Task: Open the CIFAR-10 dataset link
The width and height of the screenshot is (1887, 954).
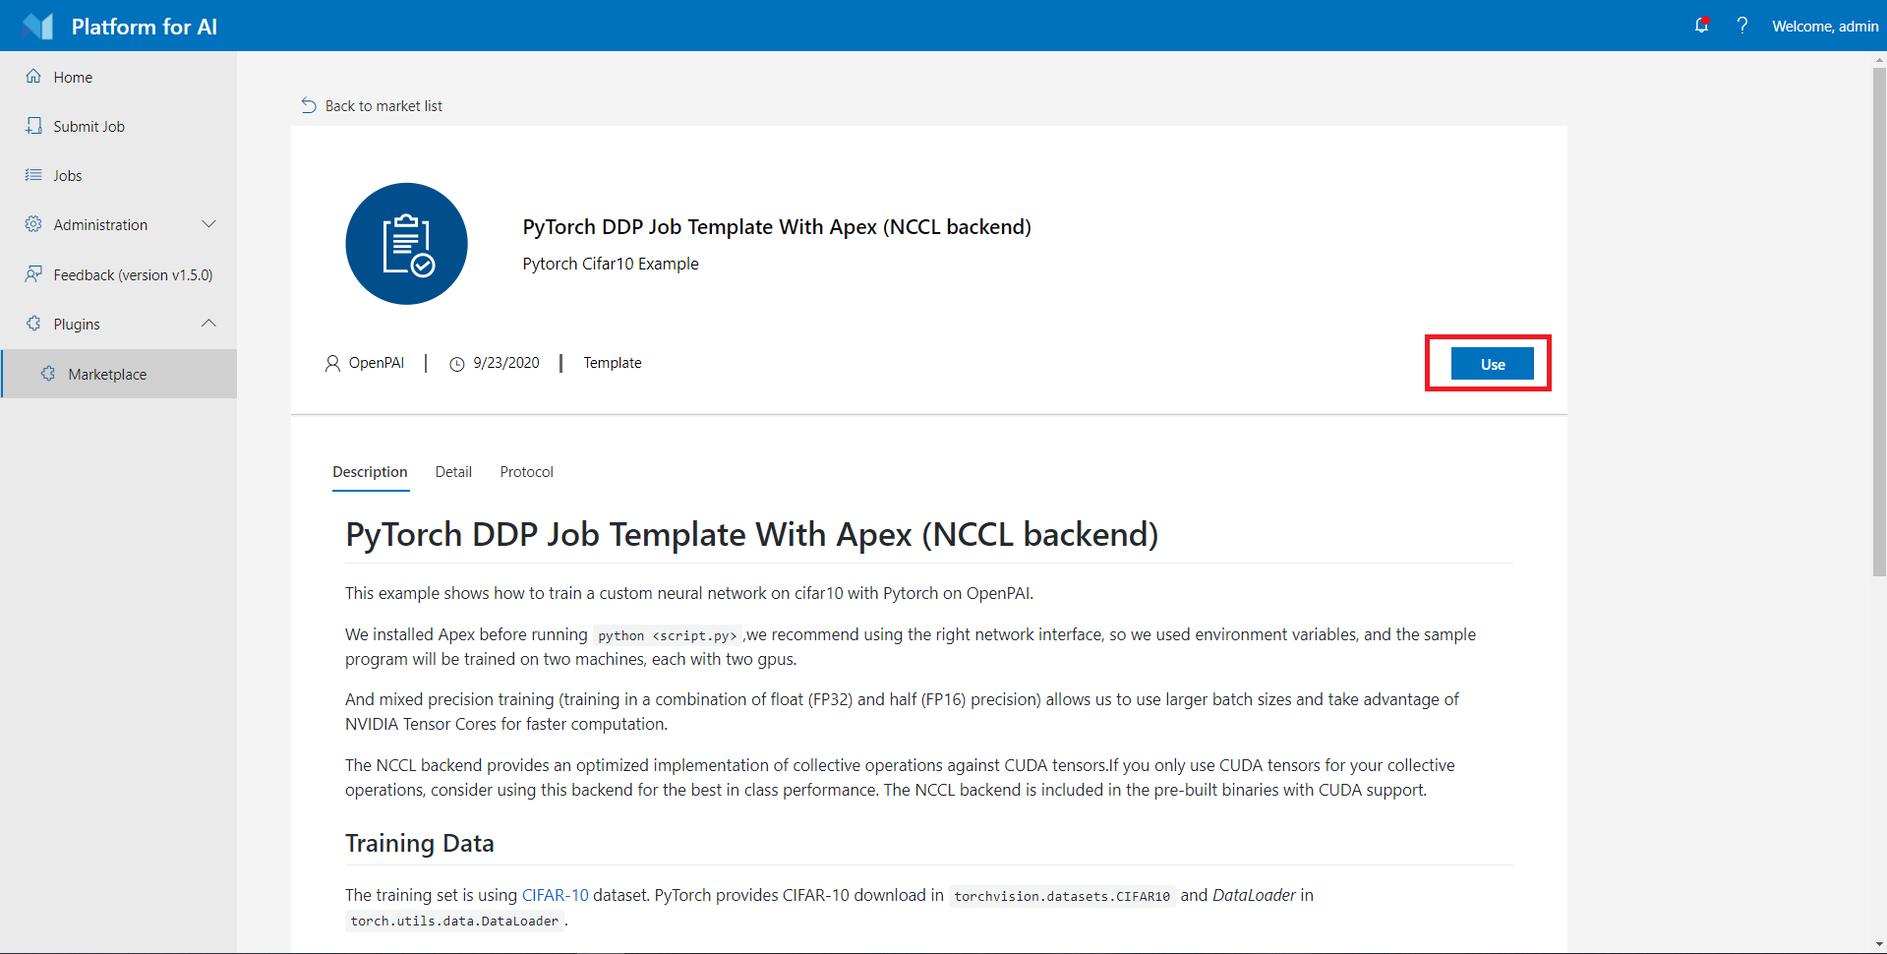Action: point(556,895)
